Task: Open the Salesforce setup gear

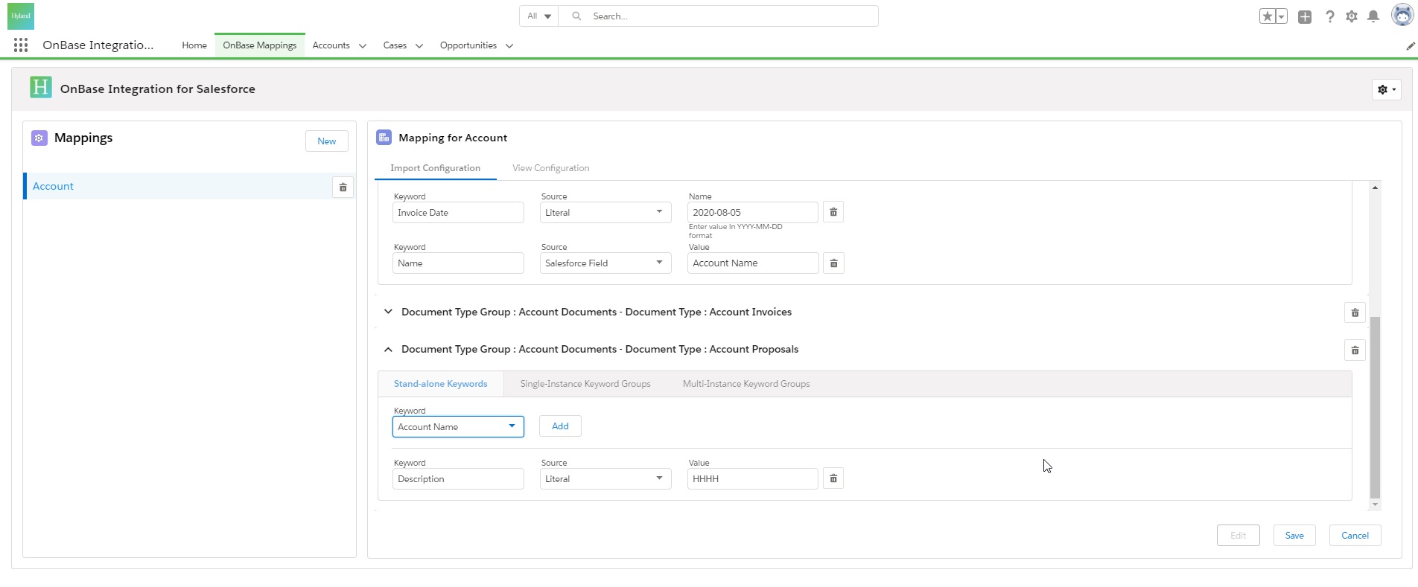Action: click(x=1352, y=16)
